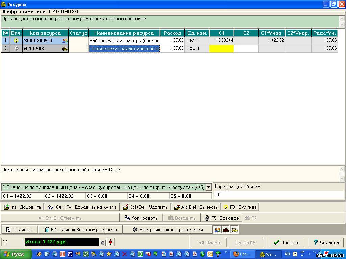Click Ед. изм. column header
Screen dimensions: 346x259
197,33
